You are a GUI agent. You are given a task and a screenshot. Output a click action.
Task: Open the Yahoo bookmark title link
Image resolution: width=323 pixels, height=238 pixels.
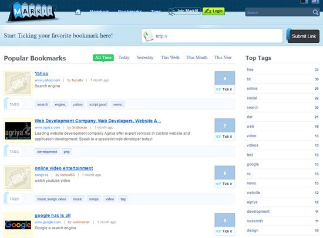(x=42, y=73)
